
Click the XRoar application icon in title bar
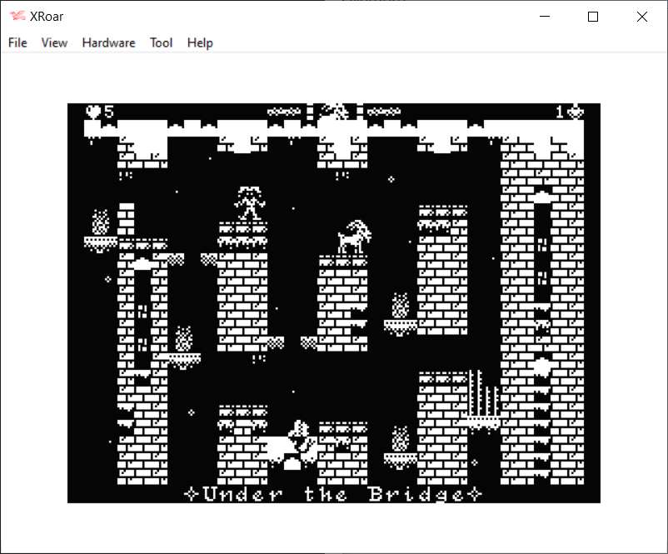17,17
